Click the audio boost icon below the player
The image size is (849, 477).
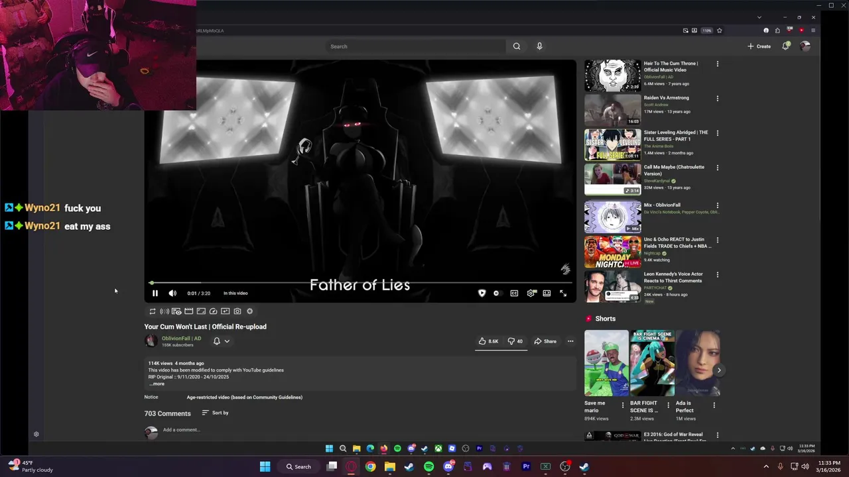(x=164, y=311)
